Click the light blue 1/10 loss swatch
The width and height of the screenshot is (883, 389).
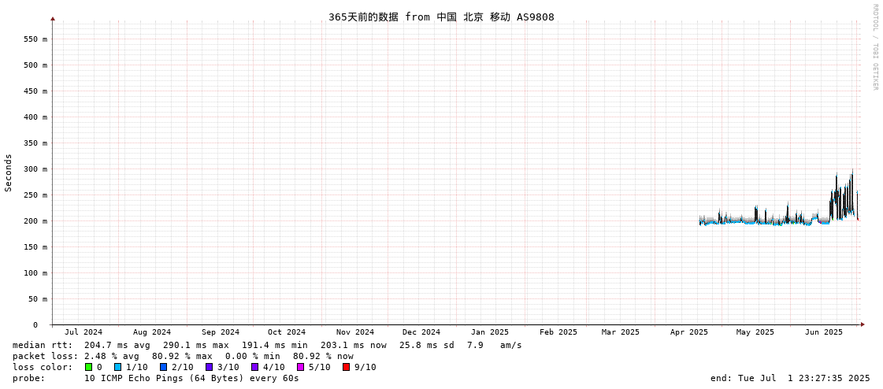point(117,367)
